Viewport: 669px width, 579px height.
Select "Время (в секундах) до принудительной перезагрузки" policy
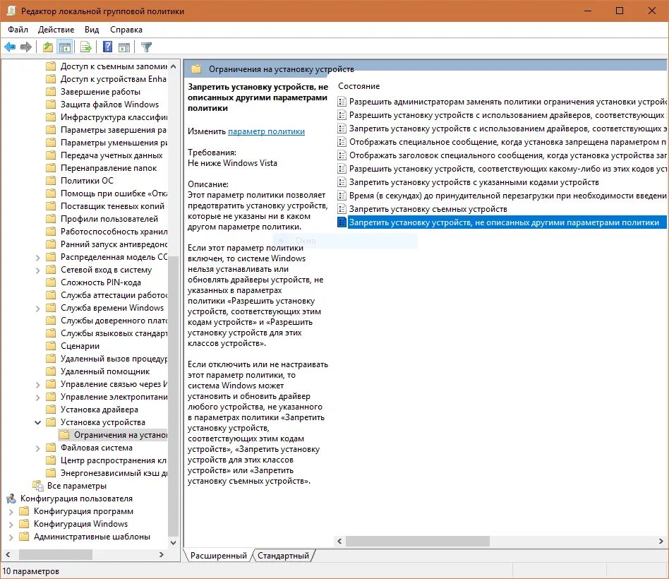tap(507, 196)
